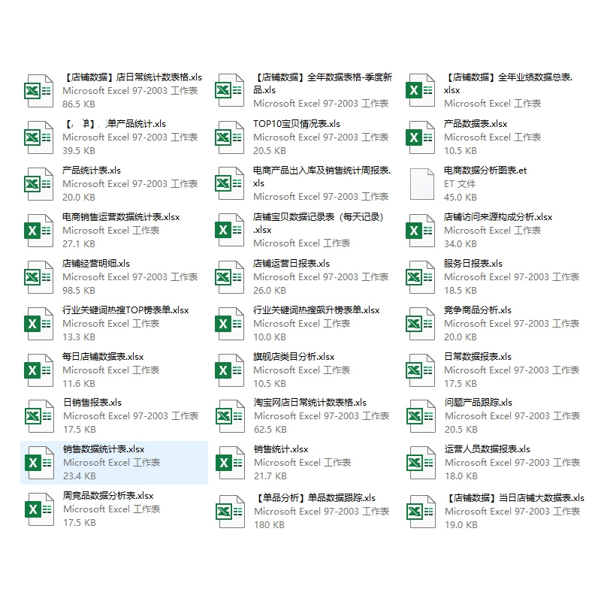This screenshot has width=601, height=601.
Task: Click the file name TOP10宝贝情况表.xls
Action: click(297, 124)
